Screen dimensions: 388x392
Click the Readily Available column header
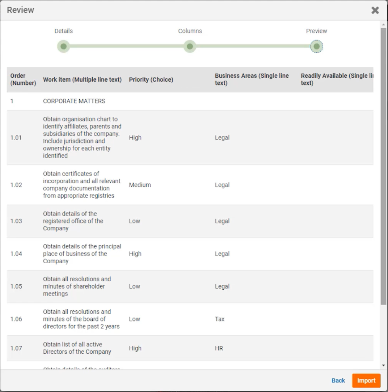point(336,79)
